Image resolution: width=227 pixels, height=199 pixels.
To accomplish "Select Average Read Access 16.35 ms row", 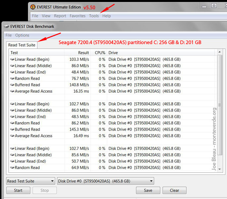I will 112,91.
